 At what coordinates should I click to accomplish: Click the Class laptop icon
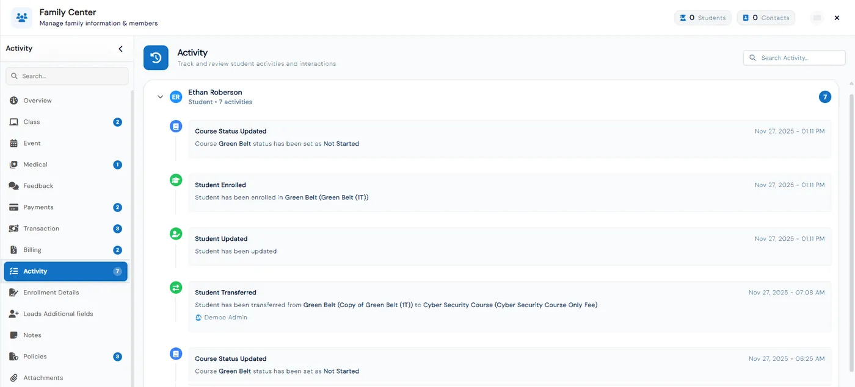[13, 122]
